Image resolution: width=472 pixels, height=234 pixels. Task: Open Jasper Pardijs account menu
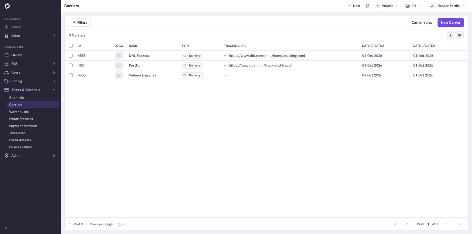coord(448,6)
